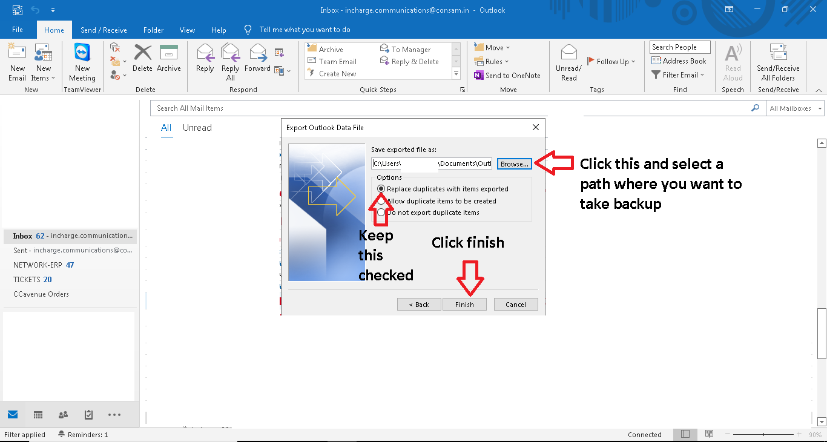Open the Address Book
Image resolution: width=827 pixels, height=442 pixels.
point(679,61)
